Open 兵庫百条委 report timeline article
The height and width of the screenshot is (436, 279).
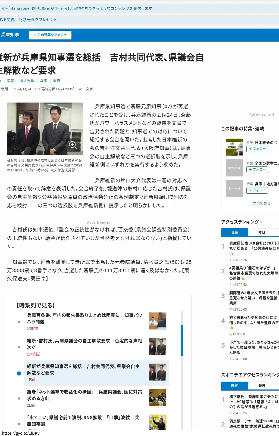(x=84, y=319)
